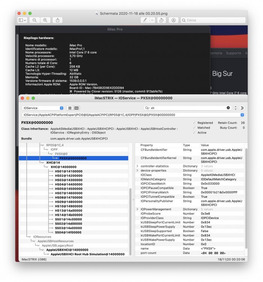The height and width of the screenshot is (282, 263).
Task: Open sidebar view menu in Preview toolbar
Action: [x=22, y=20]
